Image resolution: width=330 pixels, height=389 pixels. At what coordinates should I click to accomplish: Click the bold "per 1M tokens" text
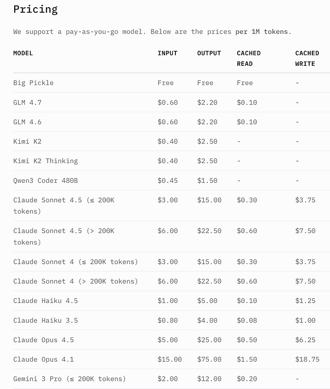[x=262, y=31]
